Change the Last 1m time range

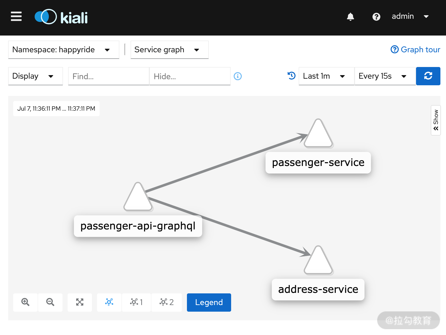(326, 76)
